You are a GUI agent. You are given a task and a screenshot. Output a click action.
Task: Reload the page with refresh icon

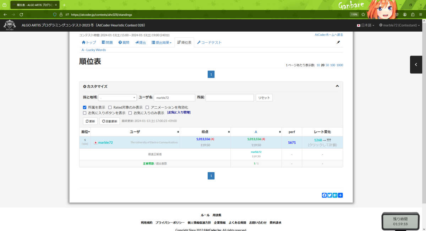(21, 15)
